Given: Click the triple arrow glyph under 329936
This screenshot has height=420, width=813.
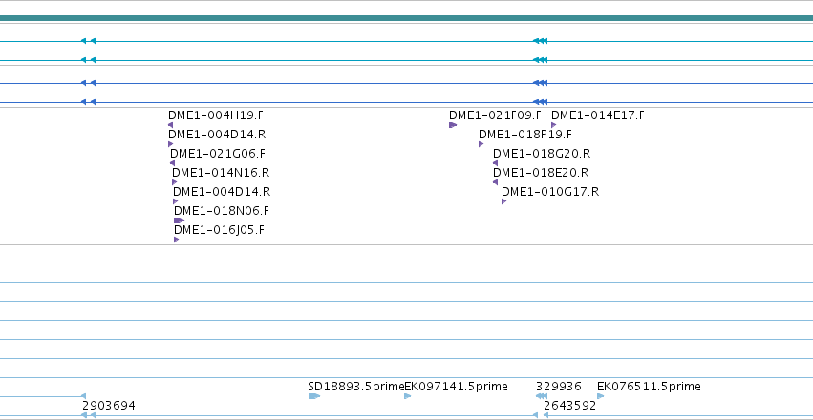Looking at the screenshot, I should pos(542,396).
